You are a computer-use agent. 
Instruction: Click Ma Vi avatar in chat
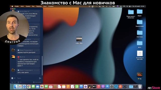click(x=13, y=57)
